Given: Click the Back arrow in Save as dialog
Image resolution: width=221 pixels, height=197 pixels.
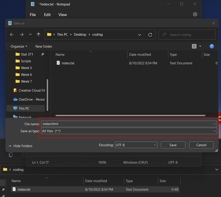Looking at the screenshot, I should tap(12, 35).
